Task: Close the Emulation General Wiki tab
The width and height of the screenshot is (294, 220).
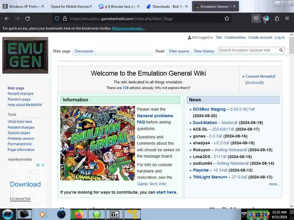Action: pos(234,6)
